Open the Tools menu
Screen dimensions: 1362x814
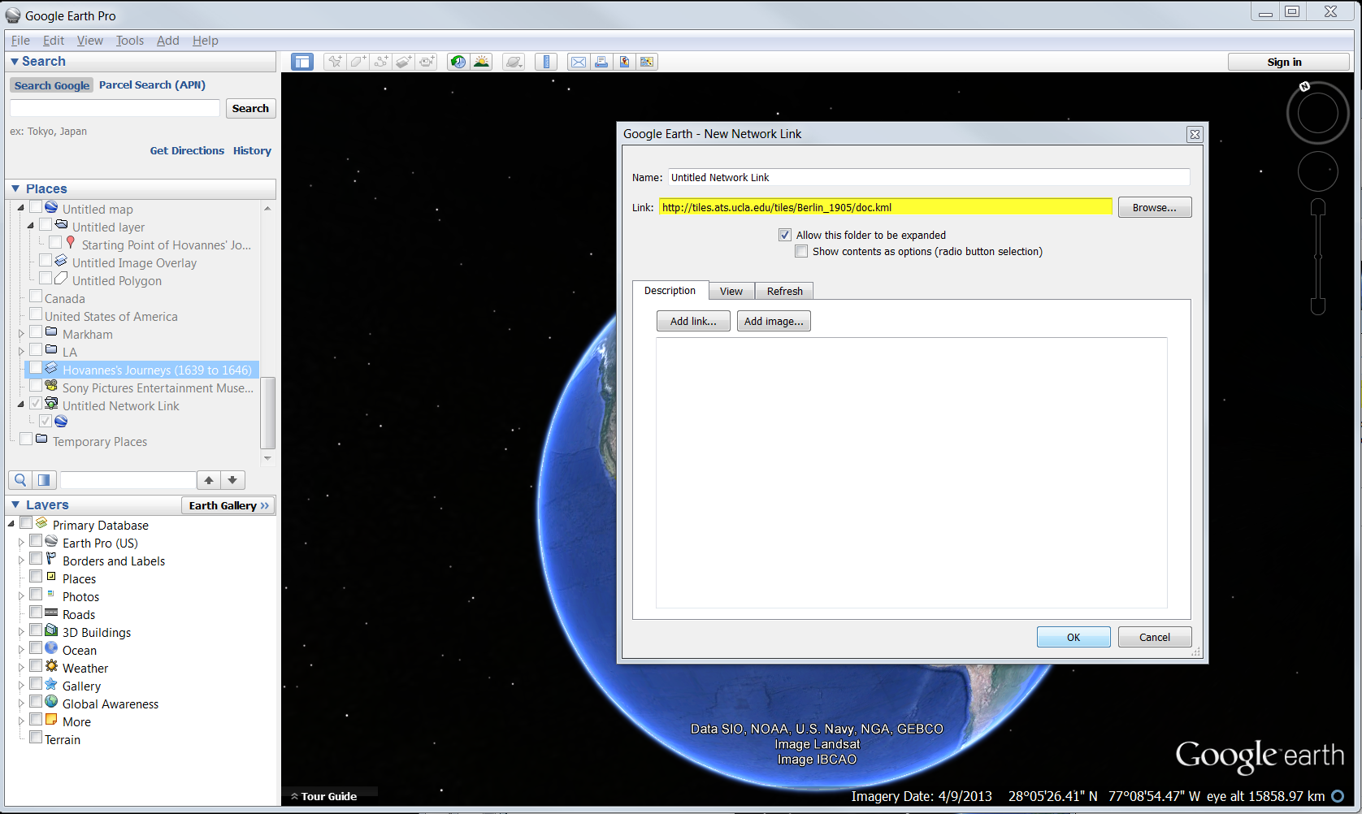[x=130, y=41]
